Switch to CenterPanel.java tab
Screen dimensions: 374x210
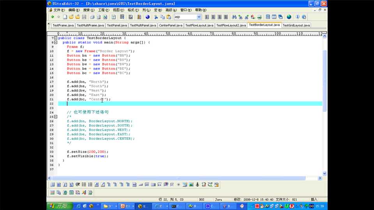click(x=171, y=25)
